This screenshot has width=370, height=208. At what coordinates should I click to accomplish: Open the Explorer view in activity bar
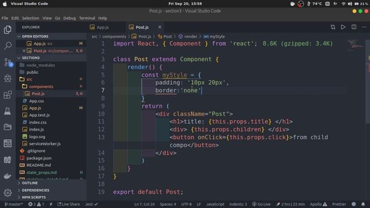pos(8,29)
